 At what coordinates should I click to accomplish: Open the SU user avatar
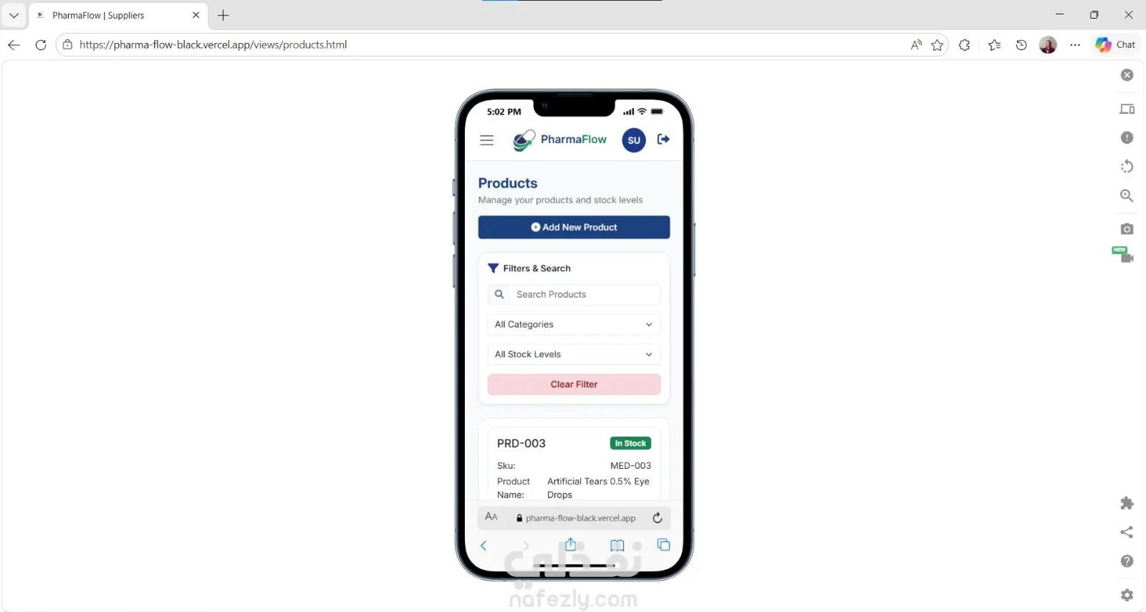pos(634,140)
